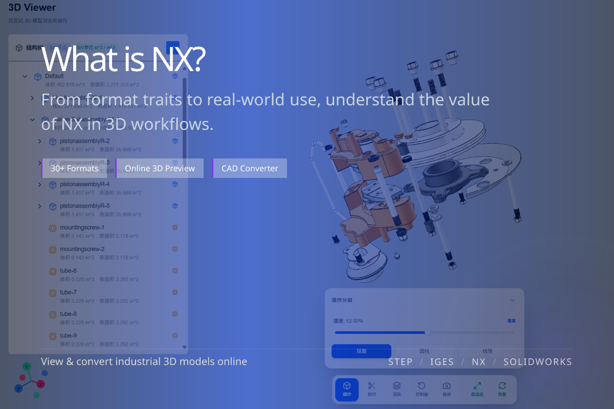Click the structure tree header cube icon

pos(19,48)
